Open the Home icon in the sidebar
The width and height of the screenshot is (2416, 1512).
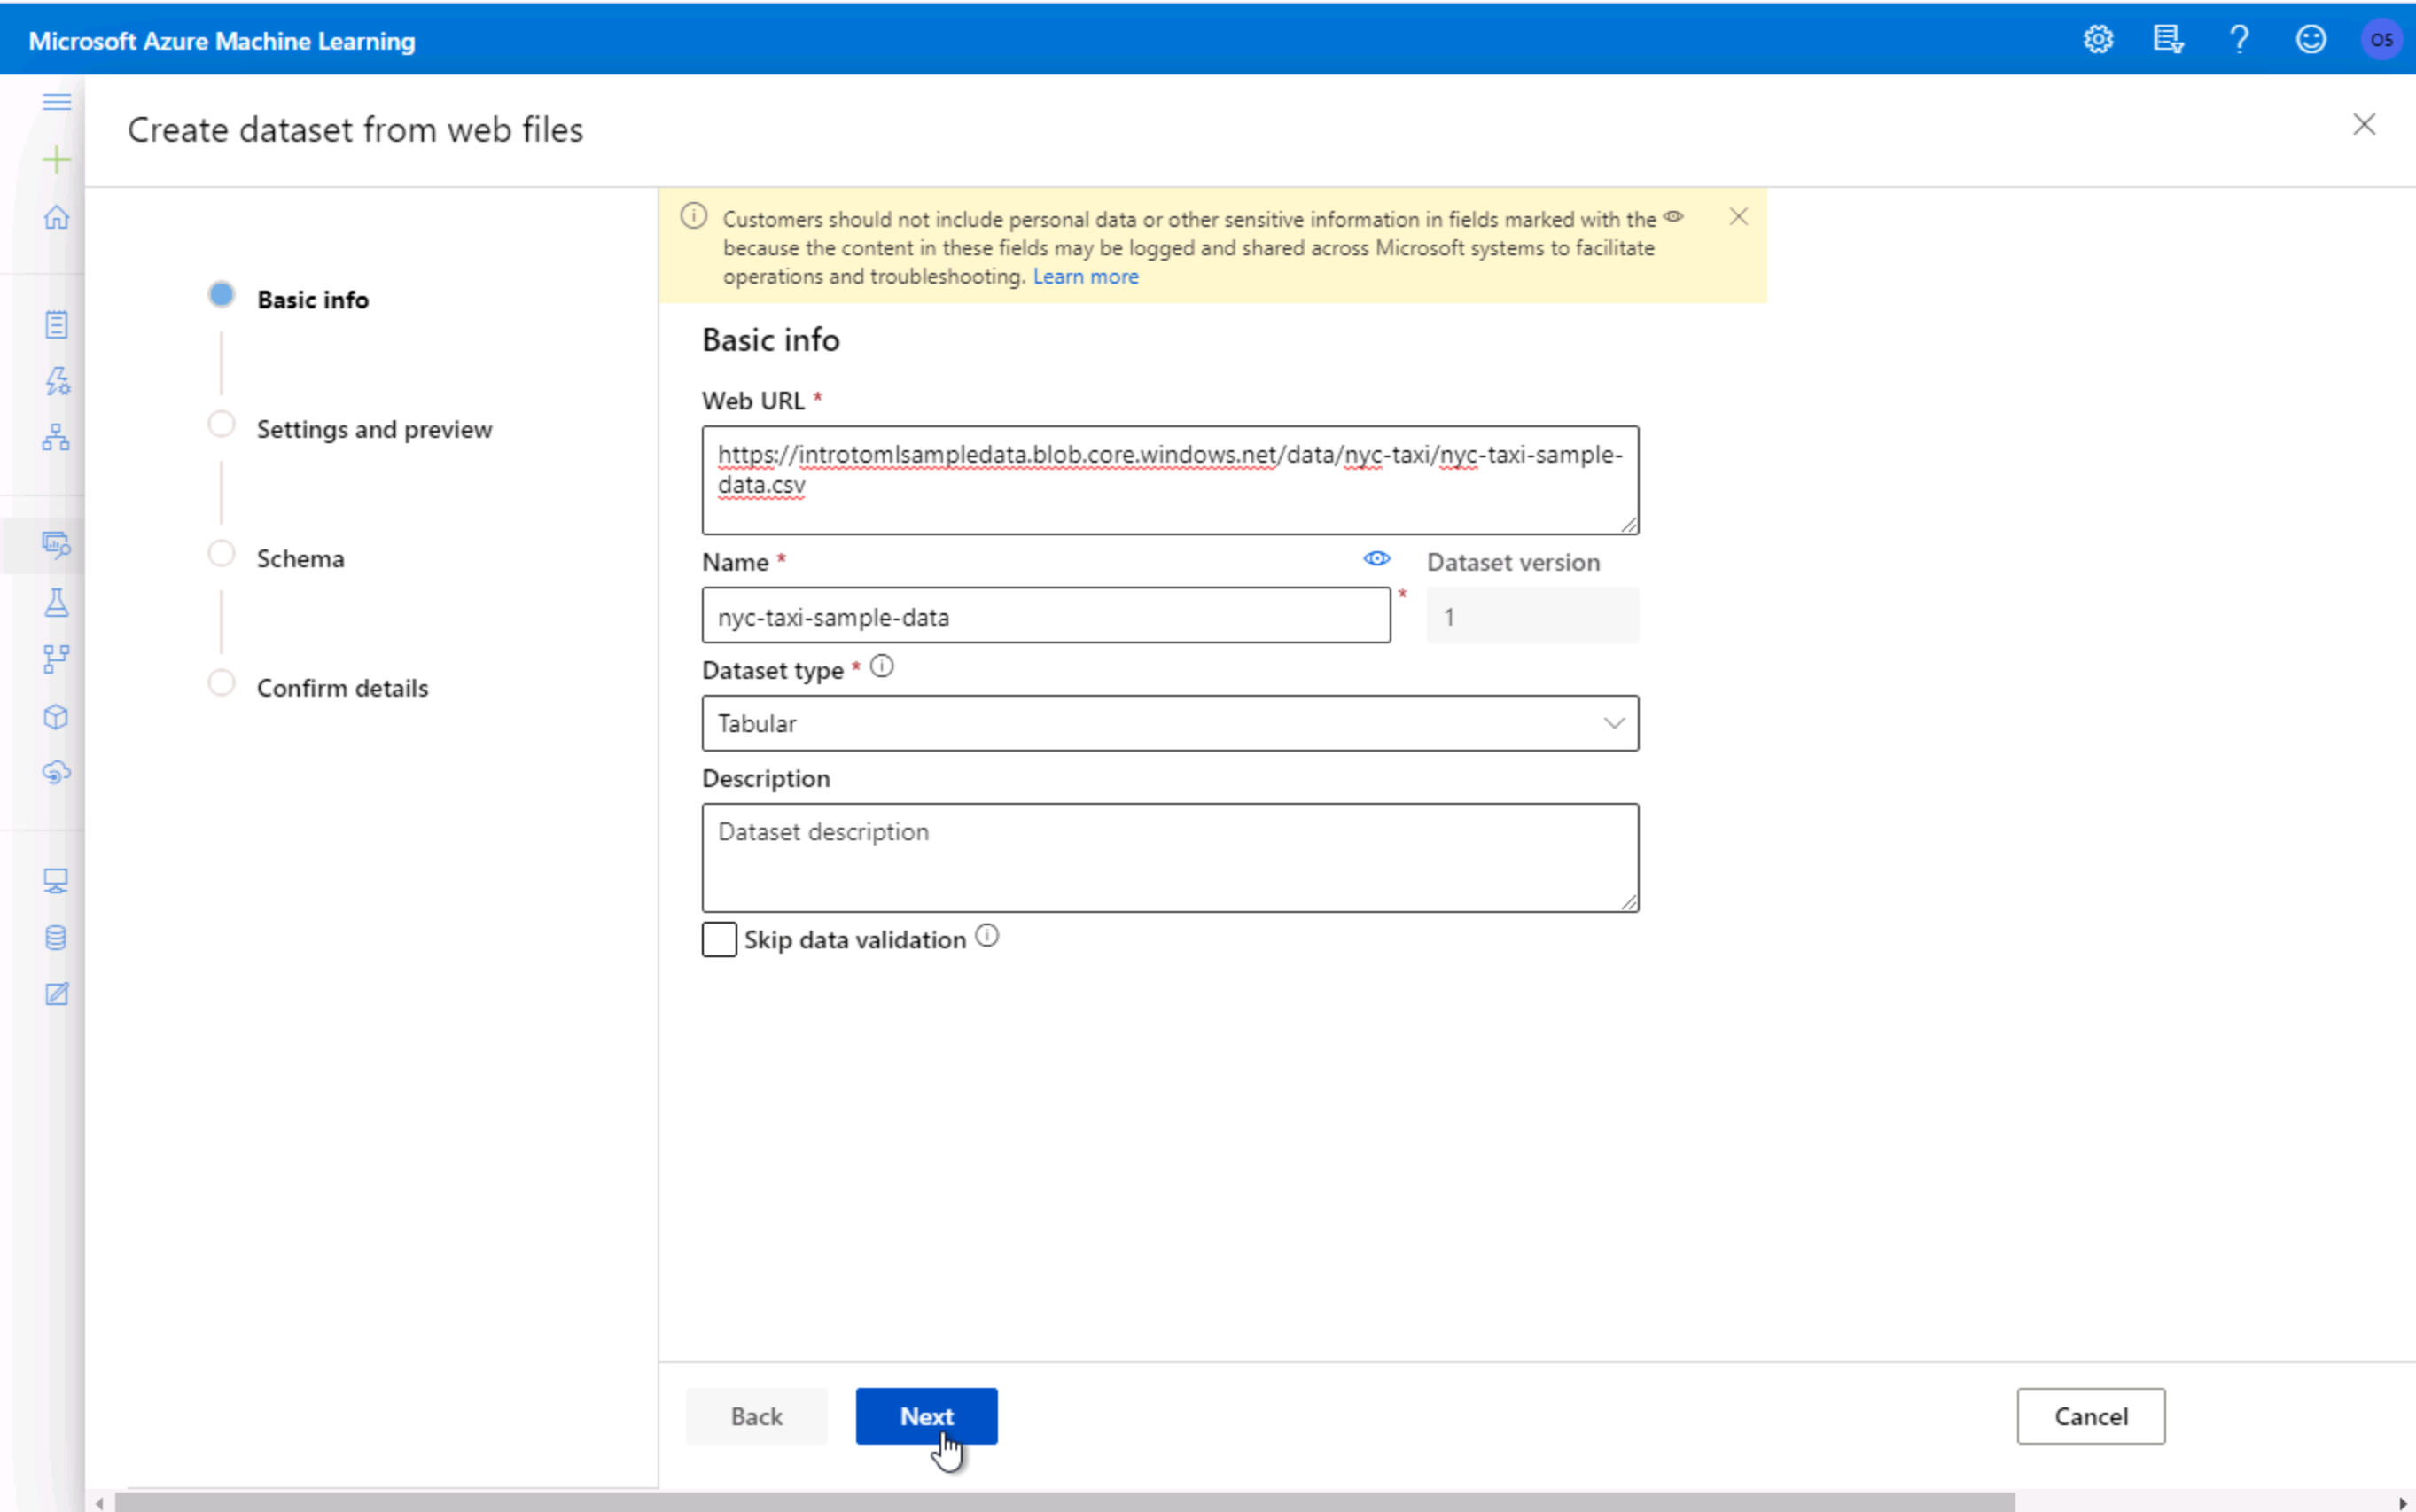[56, 217]
